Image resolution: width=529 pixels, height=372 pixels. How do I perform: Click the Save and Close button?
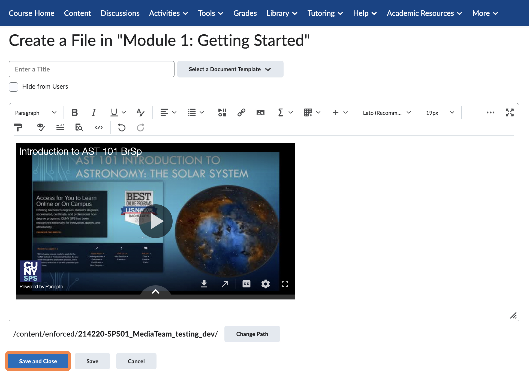coord(38,361)
